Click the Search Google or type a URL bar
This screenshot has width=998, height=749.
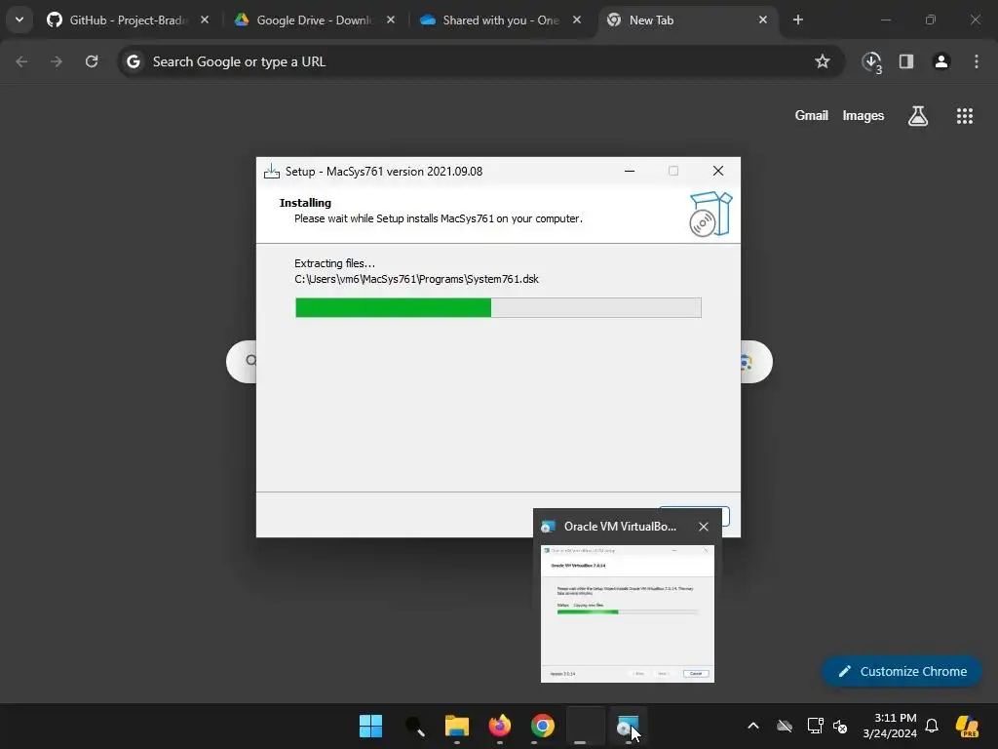[x=480, y=61]
